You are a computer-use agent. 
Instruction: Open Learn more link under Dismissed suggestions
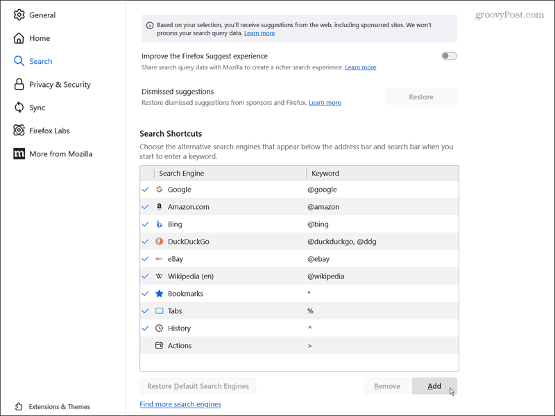pos(325,102)
